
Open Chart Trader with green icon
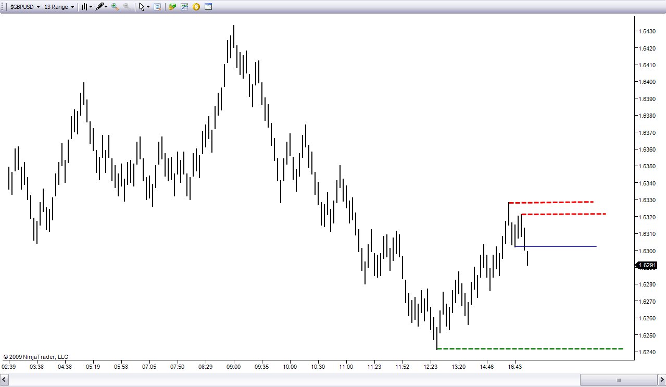point(172,7)
